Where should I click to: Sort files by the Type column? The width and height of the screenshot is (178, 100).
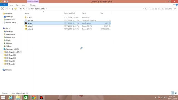(x=84, y=13)
